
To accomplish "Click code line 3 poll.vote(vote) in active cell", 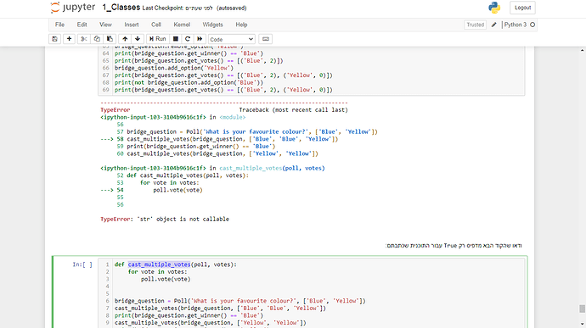I will point(166,279).
